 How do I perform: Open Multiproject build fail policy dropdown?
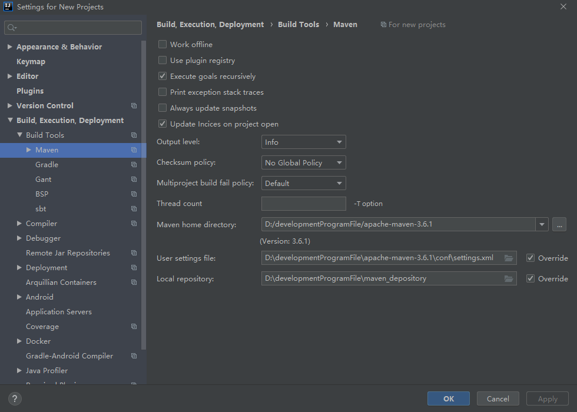[x=304, y=183]
